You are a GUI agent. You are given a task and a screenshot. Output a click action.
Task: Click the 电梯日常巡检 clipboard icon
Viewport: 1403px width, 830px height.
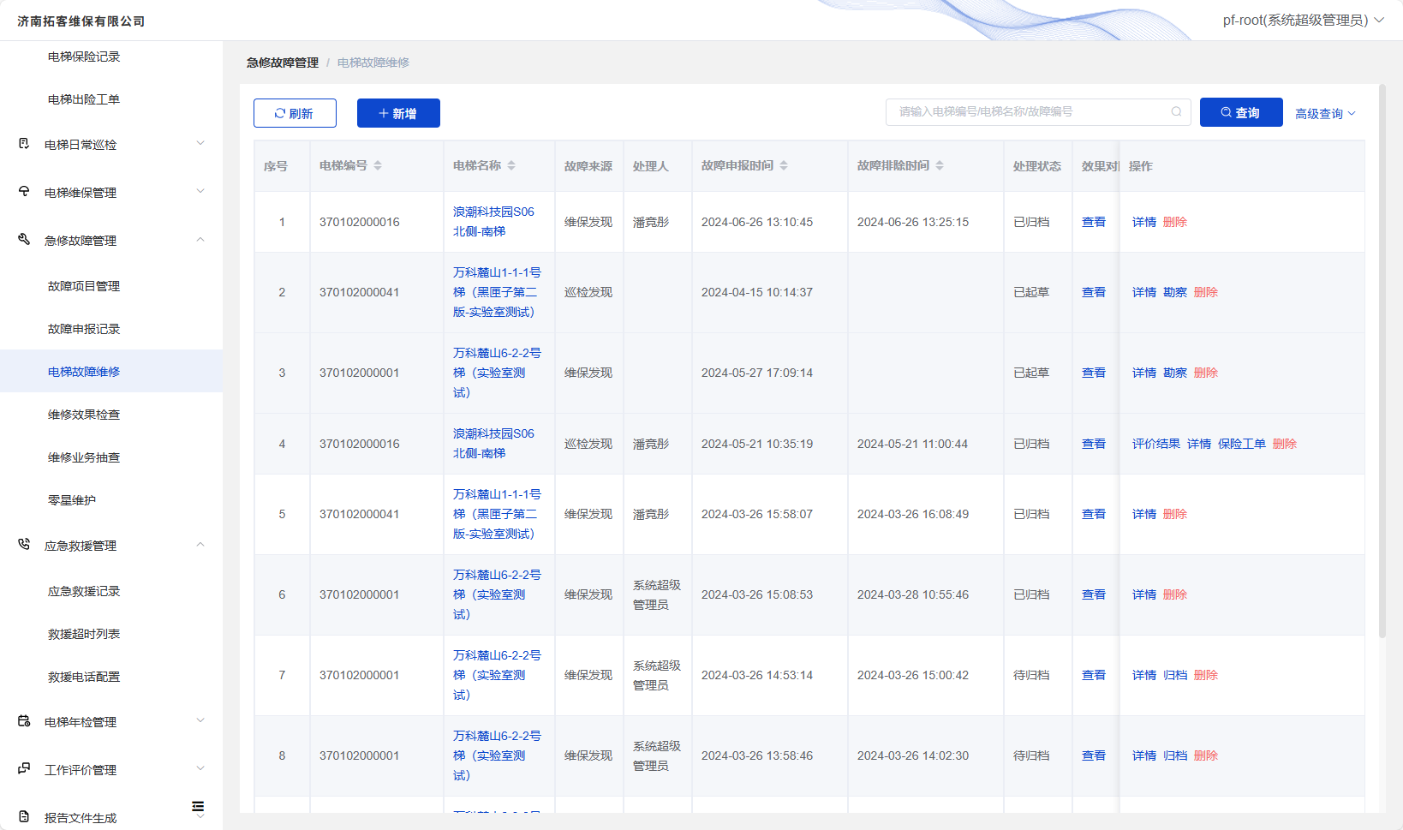point(24,144)
